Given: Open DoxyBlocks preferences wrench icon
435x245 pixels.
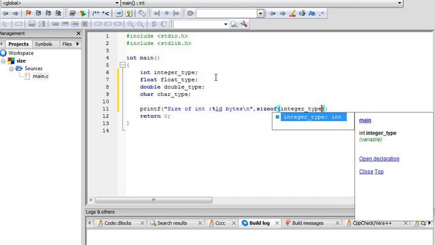Looking at the screenshot, I should point(142,14).
